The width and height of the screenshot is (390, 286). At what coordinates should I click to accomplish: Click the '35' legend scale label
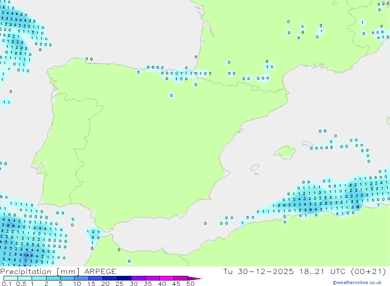click(x=148, y=284)
